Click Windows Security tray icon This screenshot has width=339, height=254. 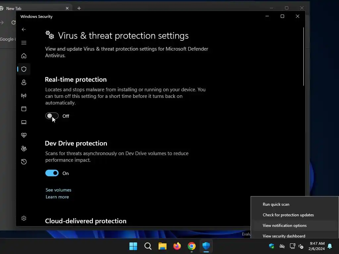pos(271,246)
